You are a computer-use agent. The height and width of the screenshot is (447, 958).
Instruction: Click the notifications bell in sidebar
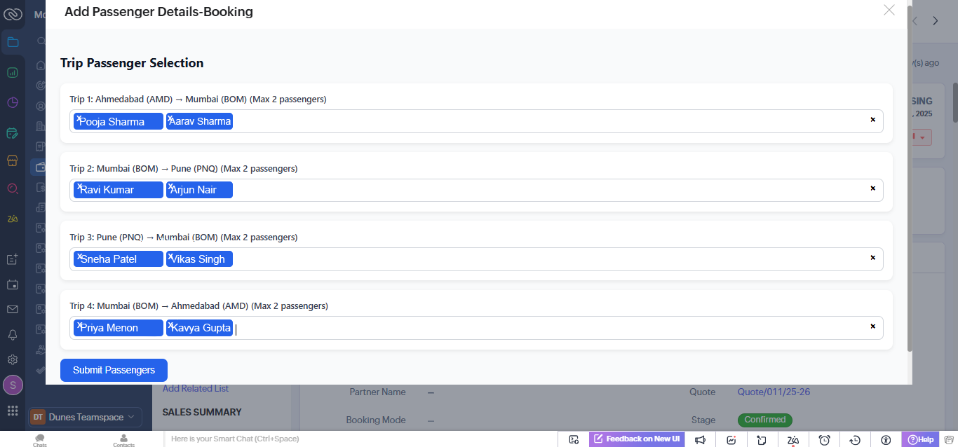(13, 334)
